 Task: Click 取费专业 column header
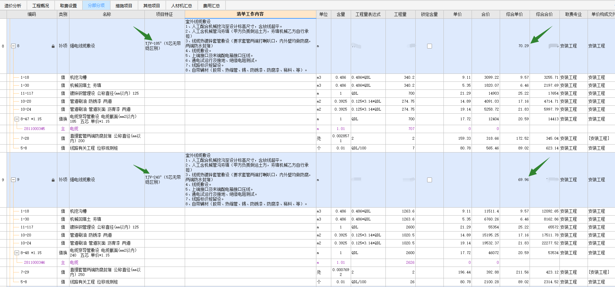coord(573,14)
